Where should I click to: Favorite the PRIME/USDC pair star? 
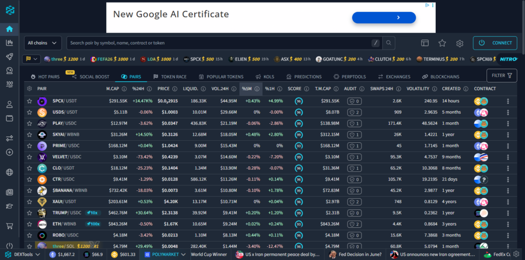pyautogui.click(x=29, y=146)
